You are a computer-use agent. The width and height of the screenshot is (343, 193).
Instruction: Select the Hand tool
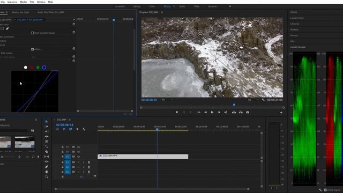tap(47, 172)
